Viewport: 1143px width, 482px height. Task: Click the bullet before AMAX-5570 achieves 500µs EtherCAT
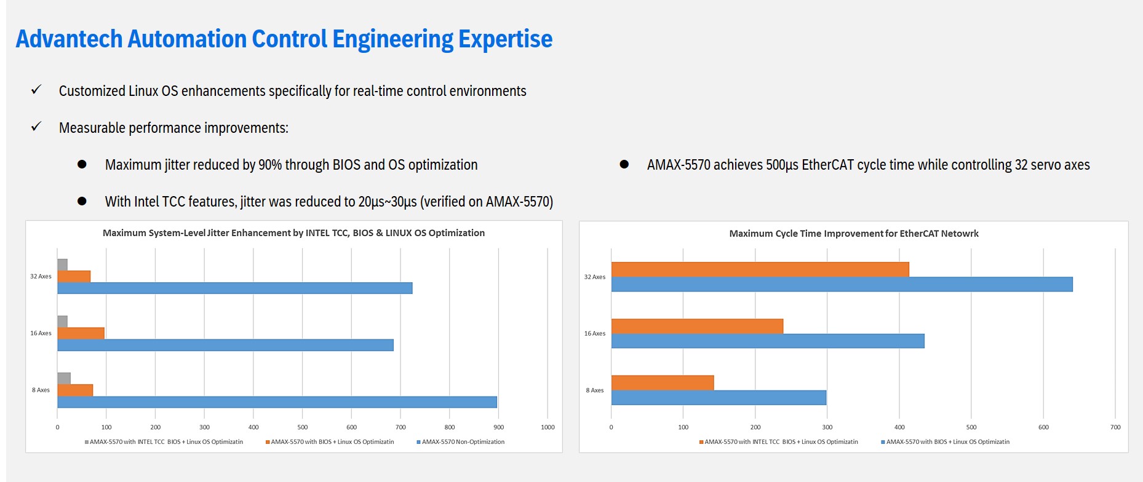coord(624,164)
